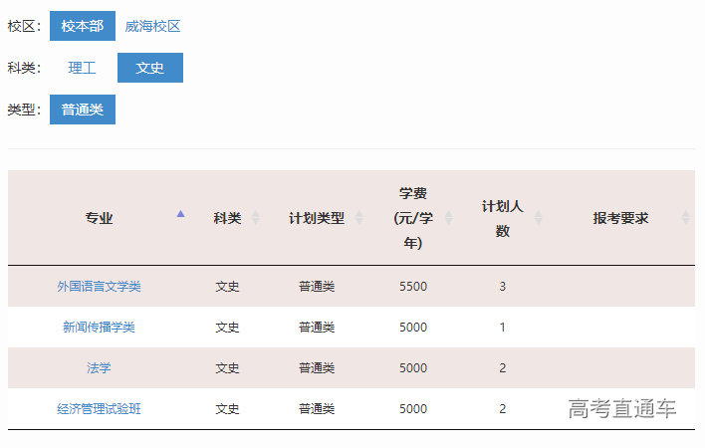The width and height of the screenshot is (705, 448).
Task: Click 5000 tuition in 新闻传播学类 row
Action: pyautogui.click(x=413, y=328)
